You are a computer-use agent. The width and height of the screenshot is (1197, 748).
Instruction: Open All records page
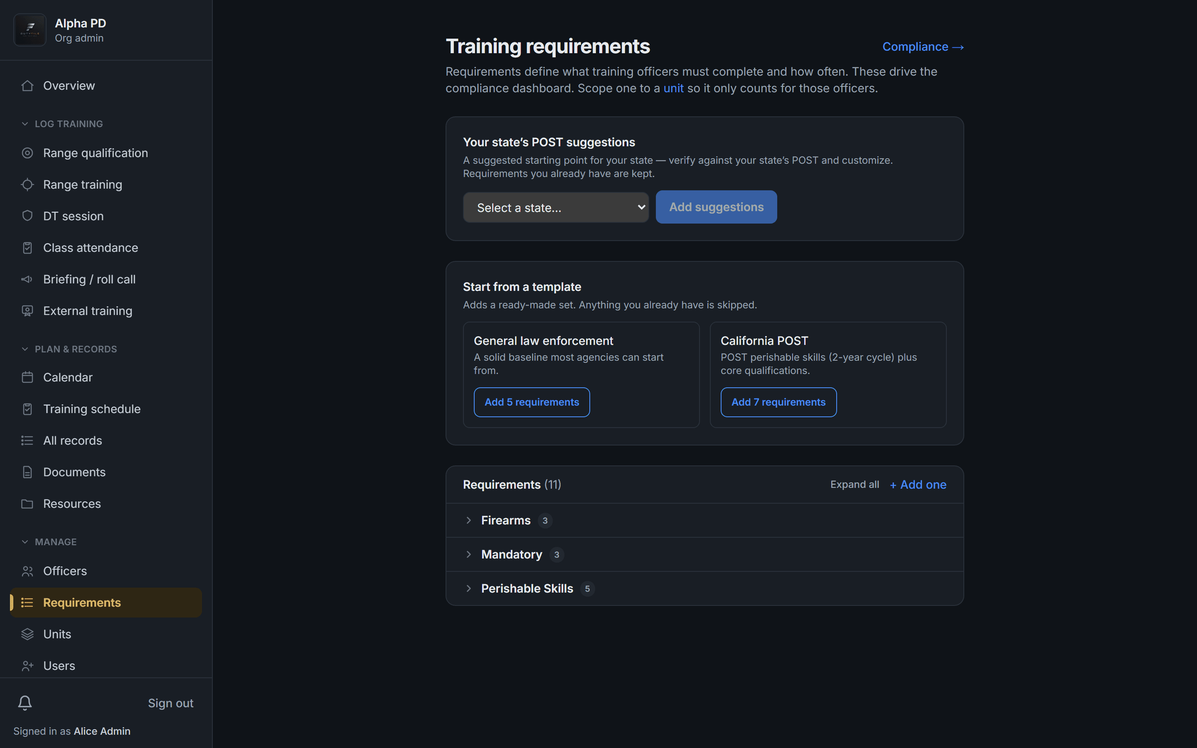[106, 441]
